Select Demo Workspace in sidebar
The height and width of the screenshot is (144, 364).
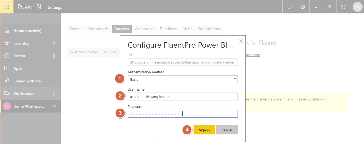(x=30, y=106)
